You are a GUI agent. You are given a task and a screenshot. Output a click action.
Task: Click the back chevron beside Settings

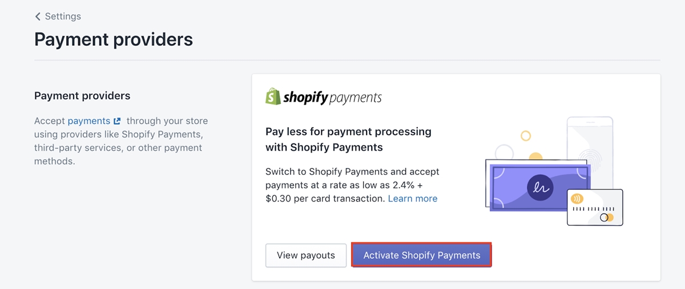click(38, 16)
